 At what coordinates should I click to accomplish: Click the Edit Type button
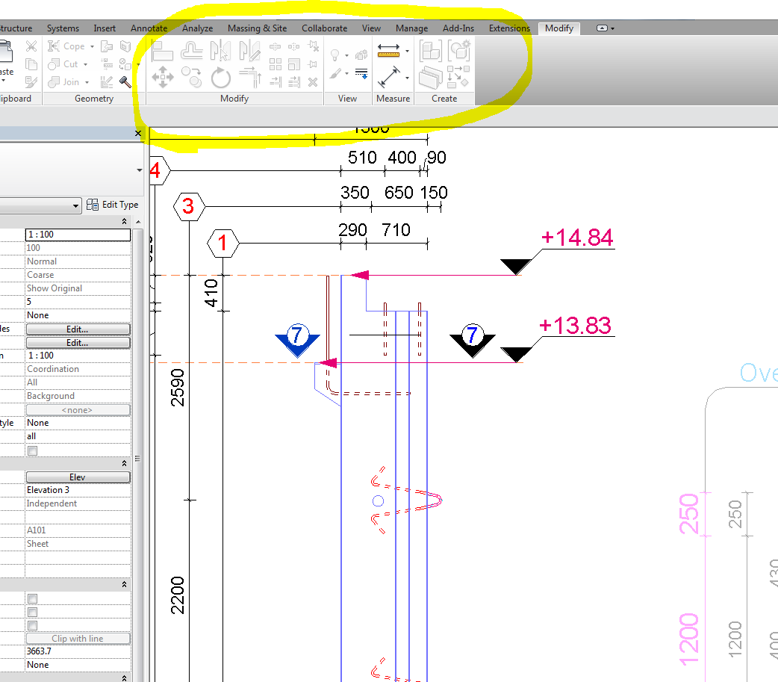113,205
